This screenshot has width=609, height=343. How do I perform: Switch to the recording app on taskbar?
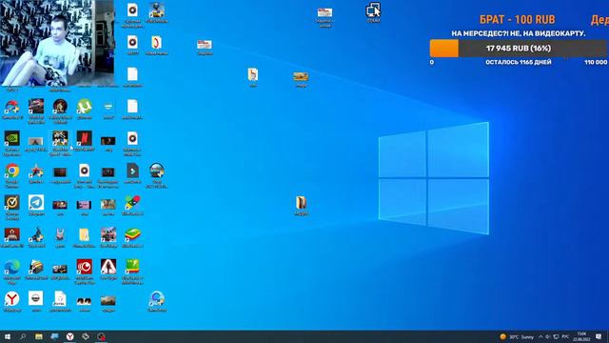coord(102,336)
